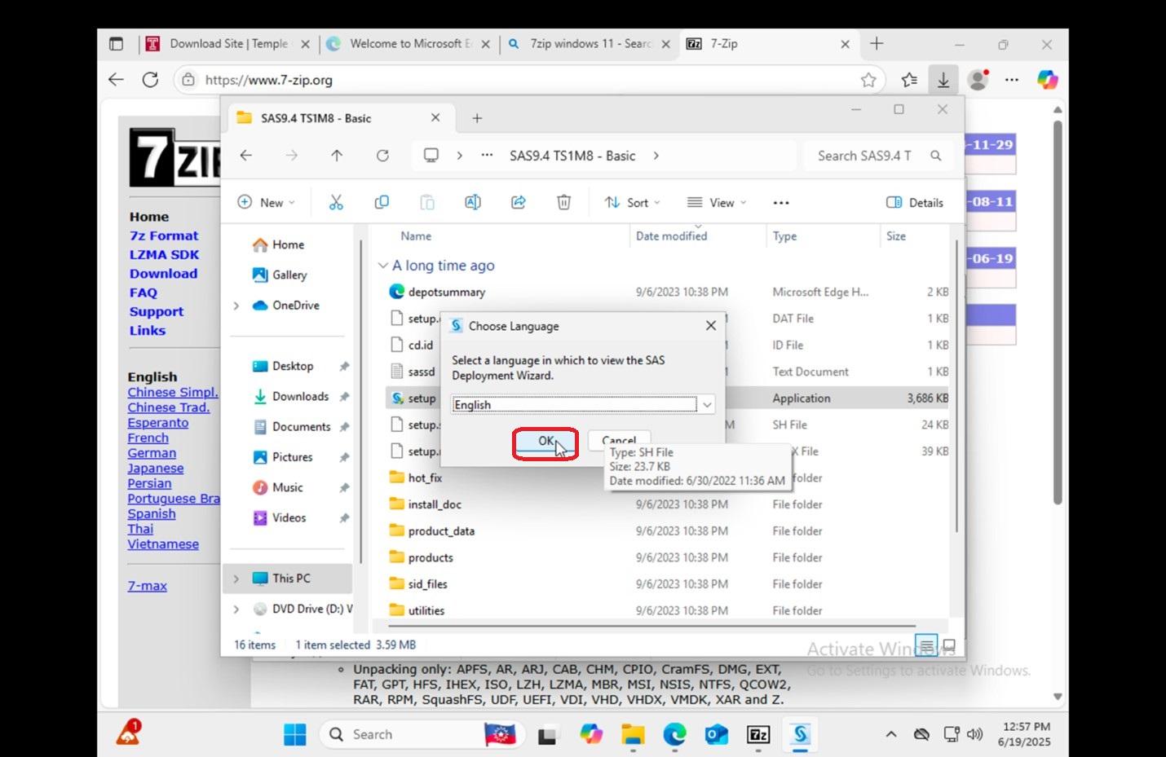Expand DVD Drive (D:) tree node
The height and width of the screenshot is (757, 1166).
(236, 609)
